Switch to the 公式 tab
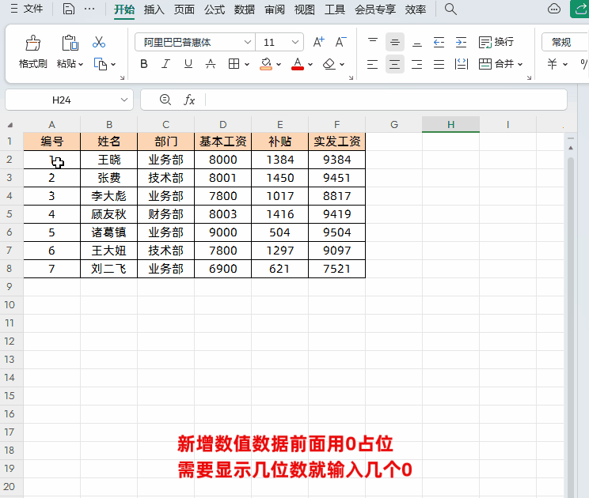Screen dimensions: 589x498 (x=215, y=9)
